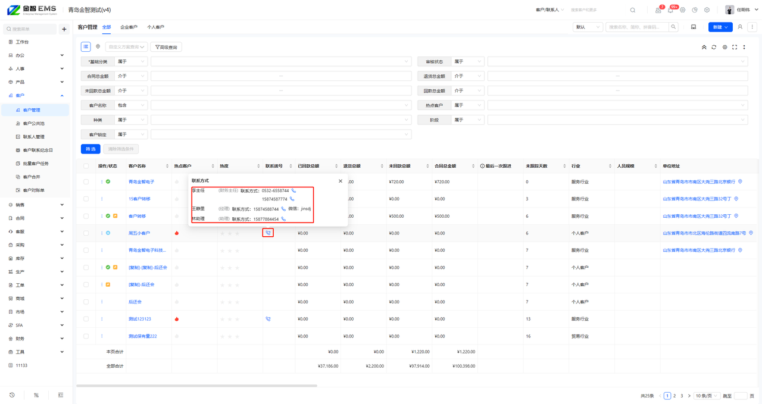
Task: Click the refresh icon above the filters
Action: pos(714,47)
